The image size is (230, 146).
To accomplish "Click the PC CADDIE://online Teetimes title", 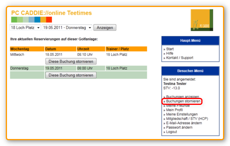I will pos(52,13).
